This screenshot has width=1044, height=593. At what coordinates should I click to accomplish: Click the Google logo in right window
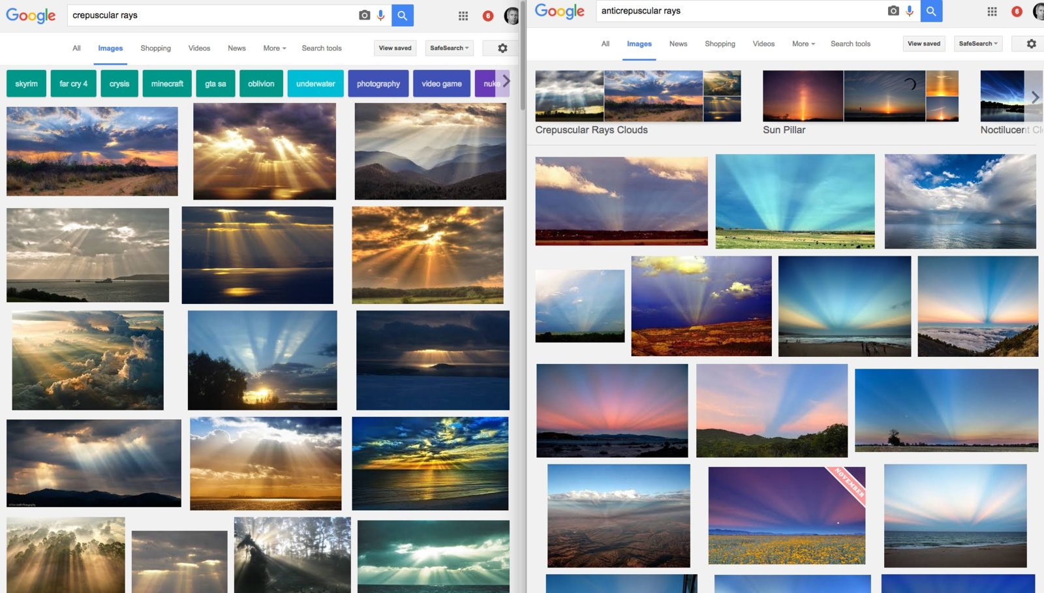[x=559, y=11]
